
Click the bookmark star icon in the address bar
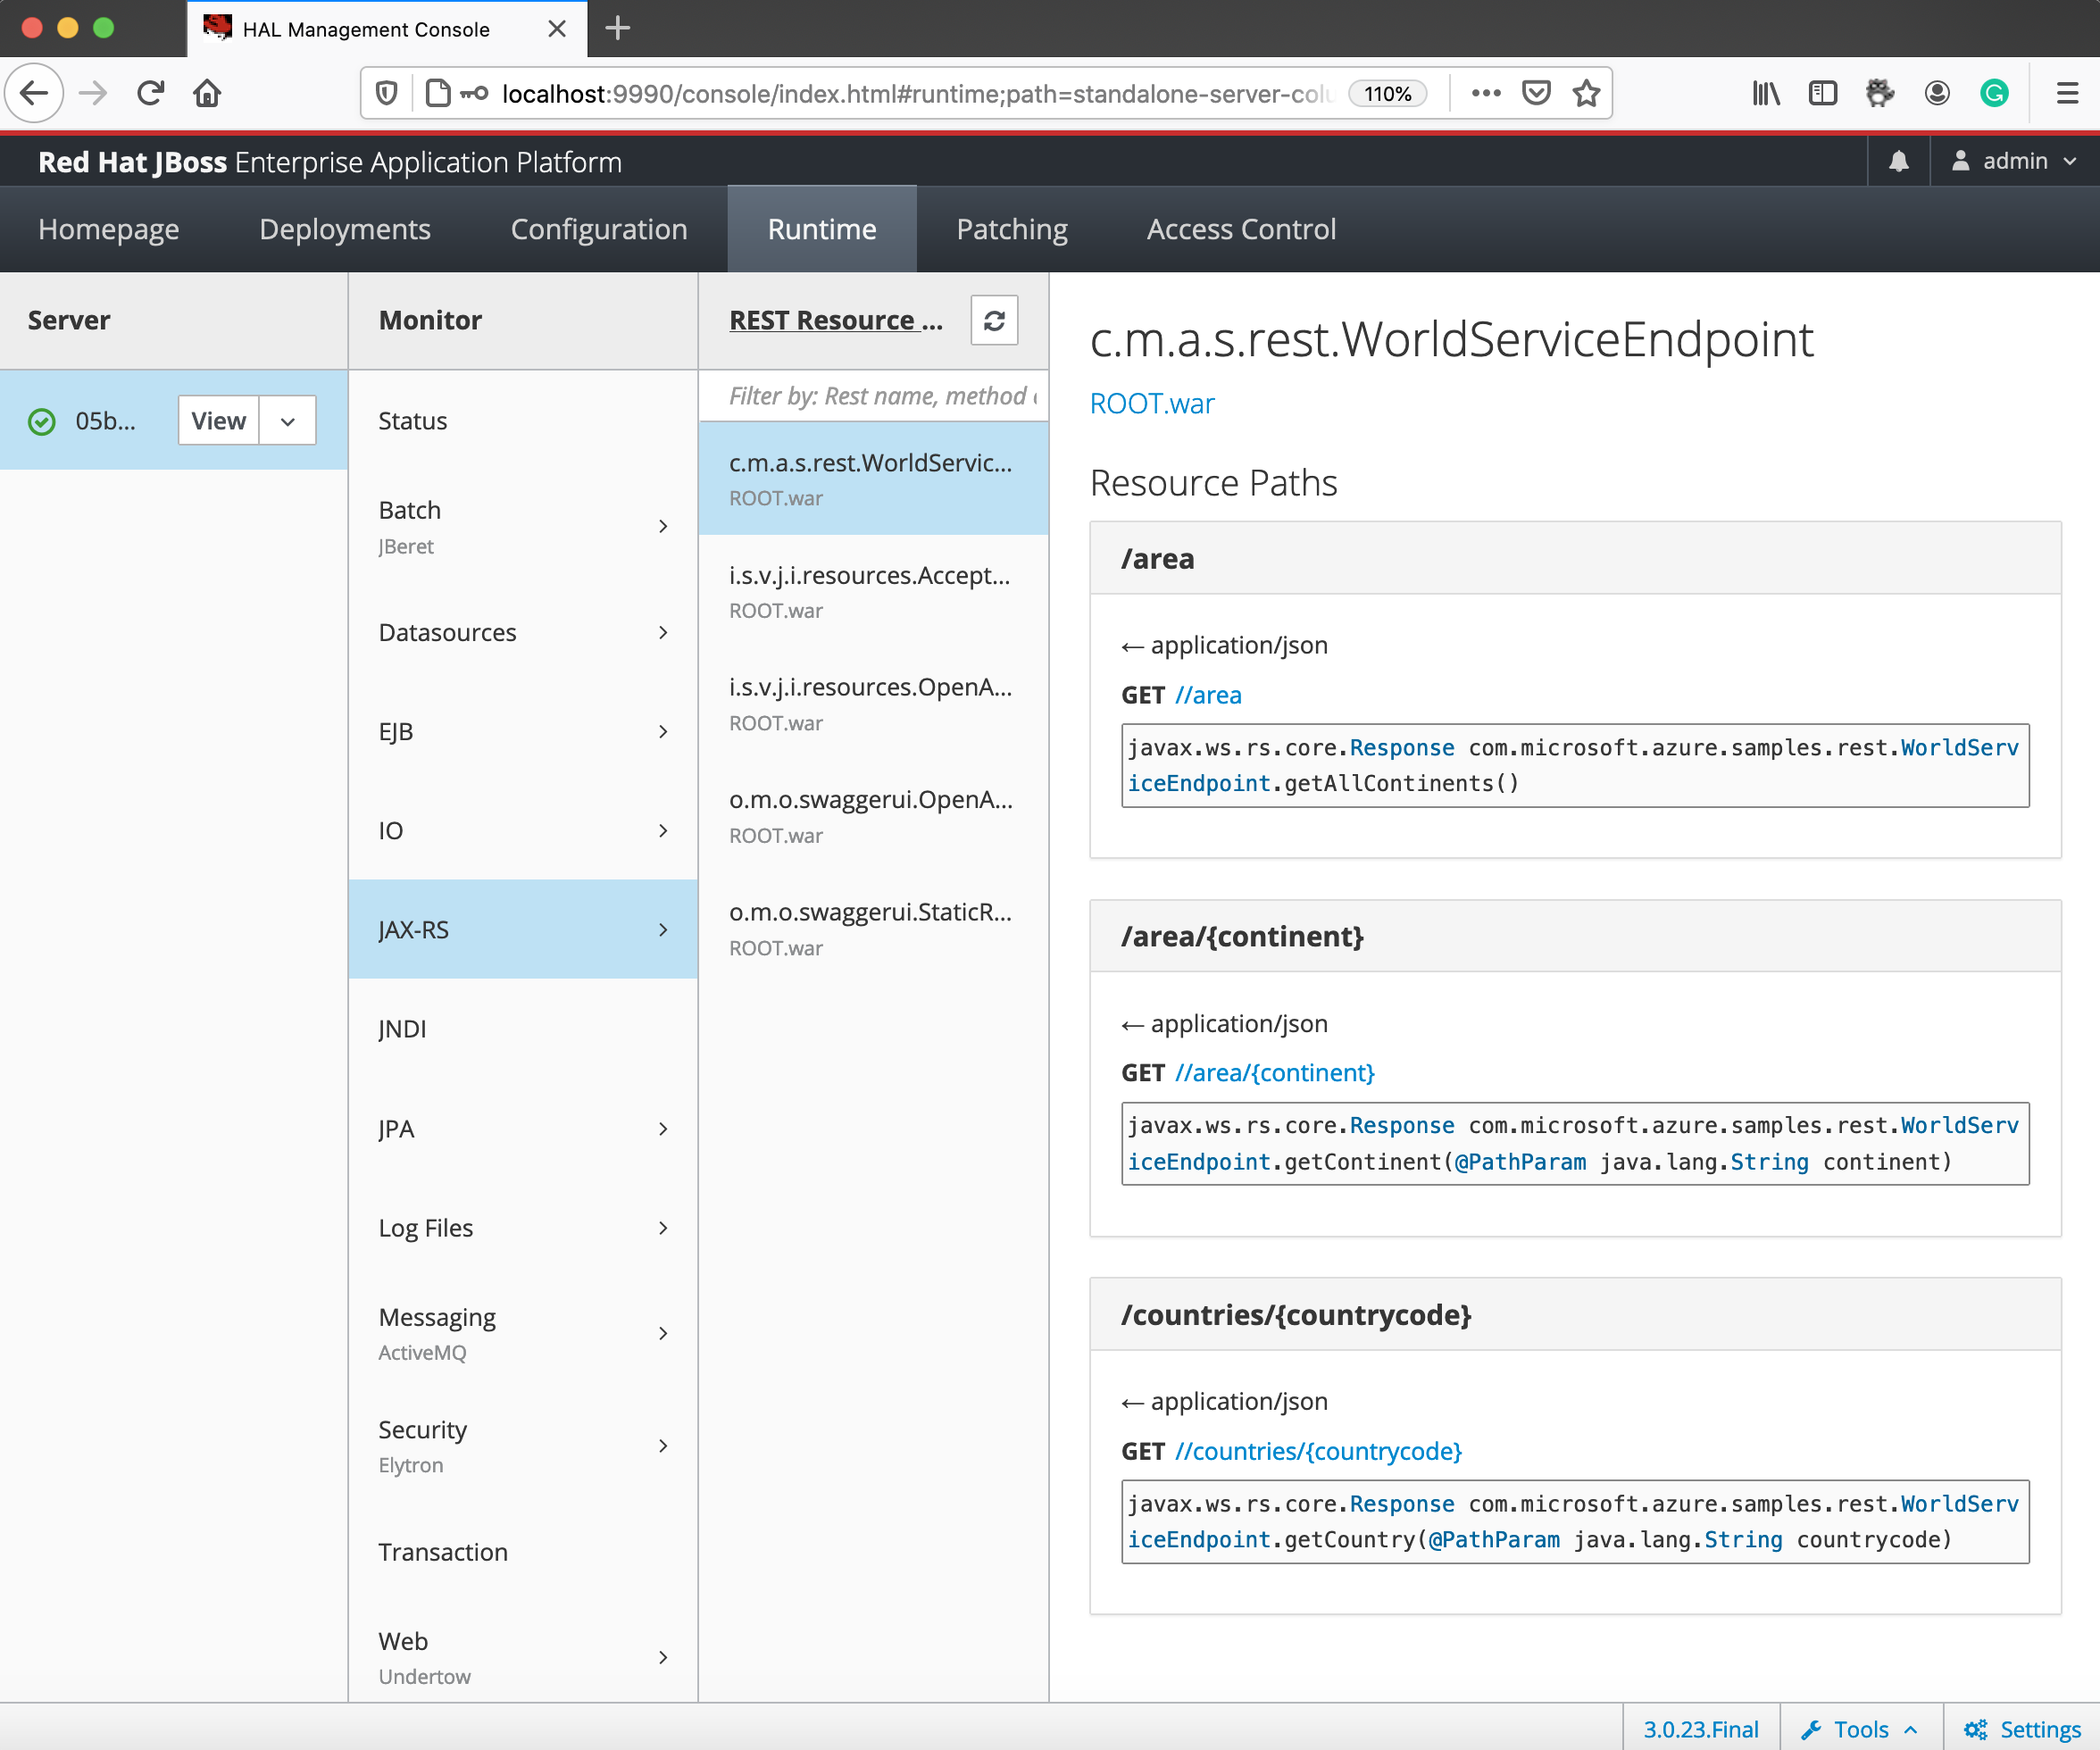click(1586, 95)
